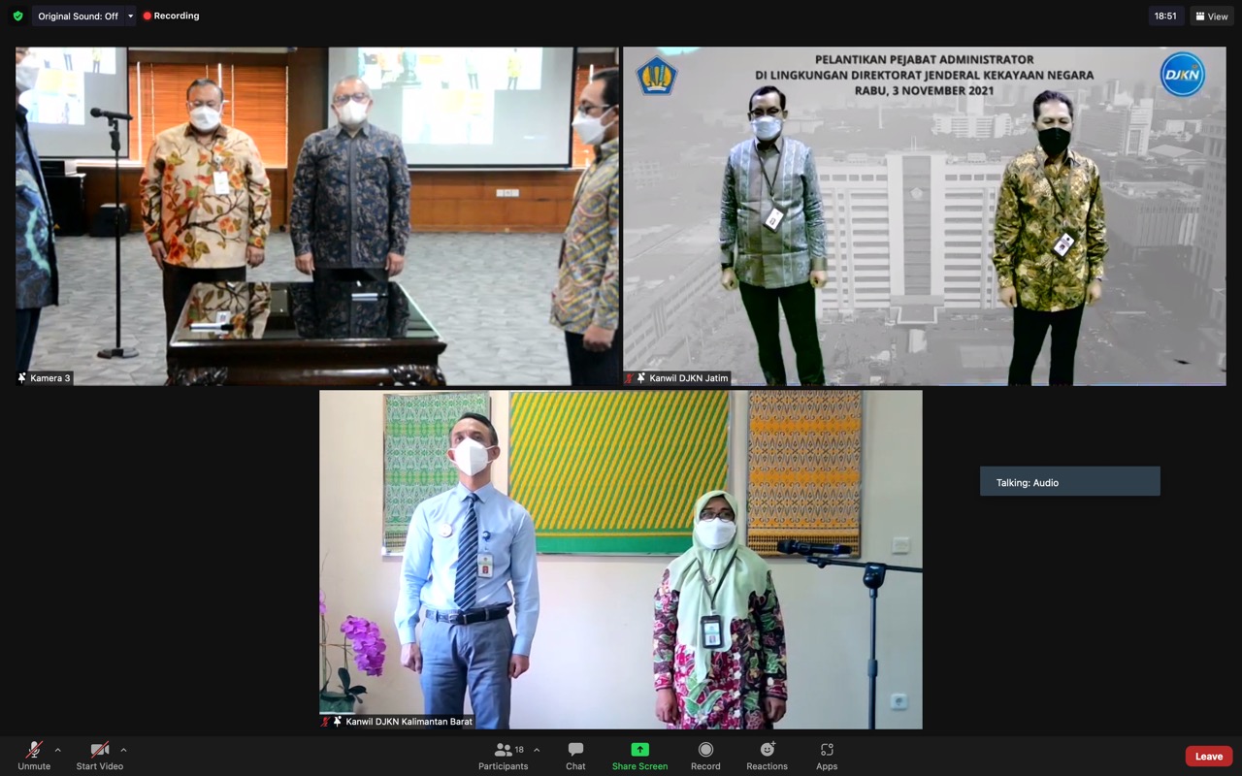
Task: Expand audio options chevron beside Unmute
Action: coord(58,750)
